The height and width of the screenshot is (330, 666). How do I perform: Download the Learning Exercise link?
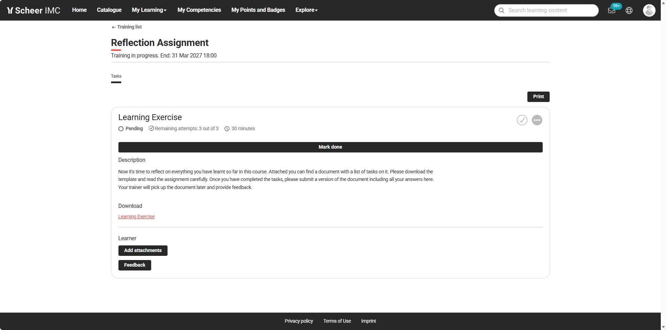(136, 217)
